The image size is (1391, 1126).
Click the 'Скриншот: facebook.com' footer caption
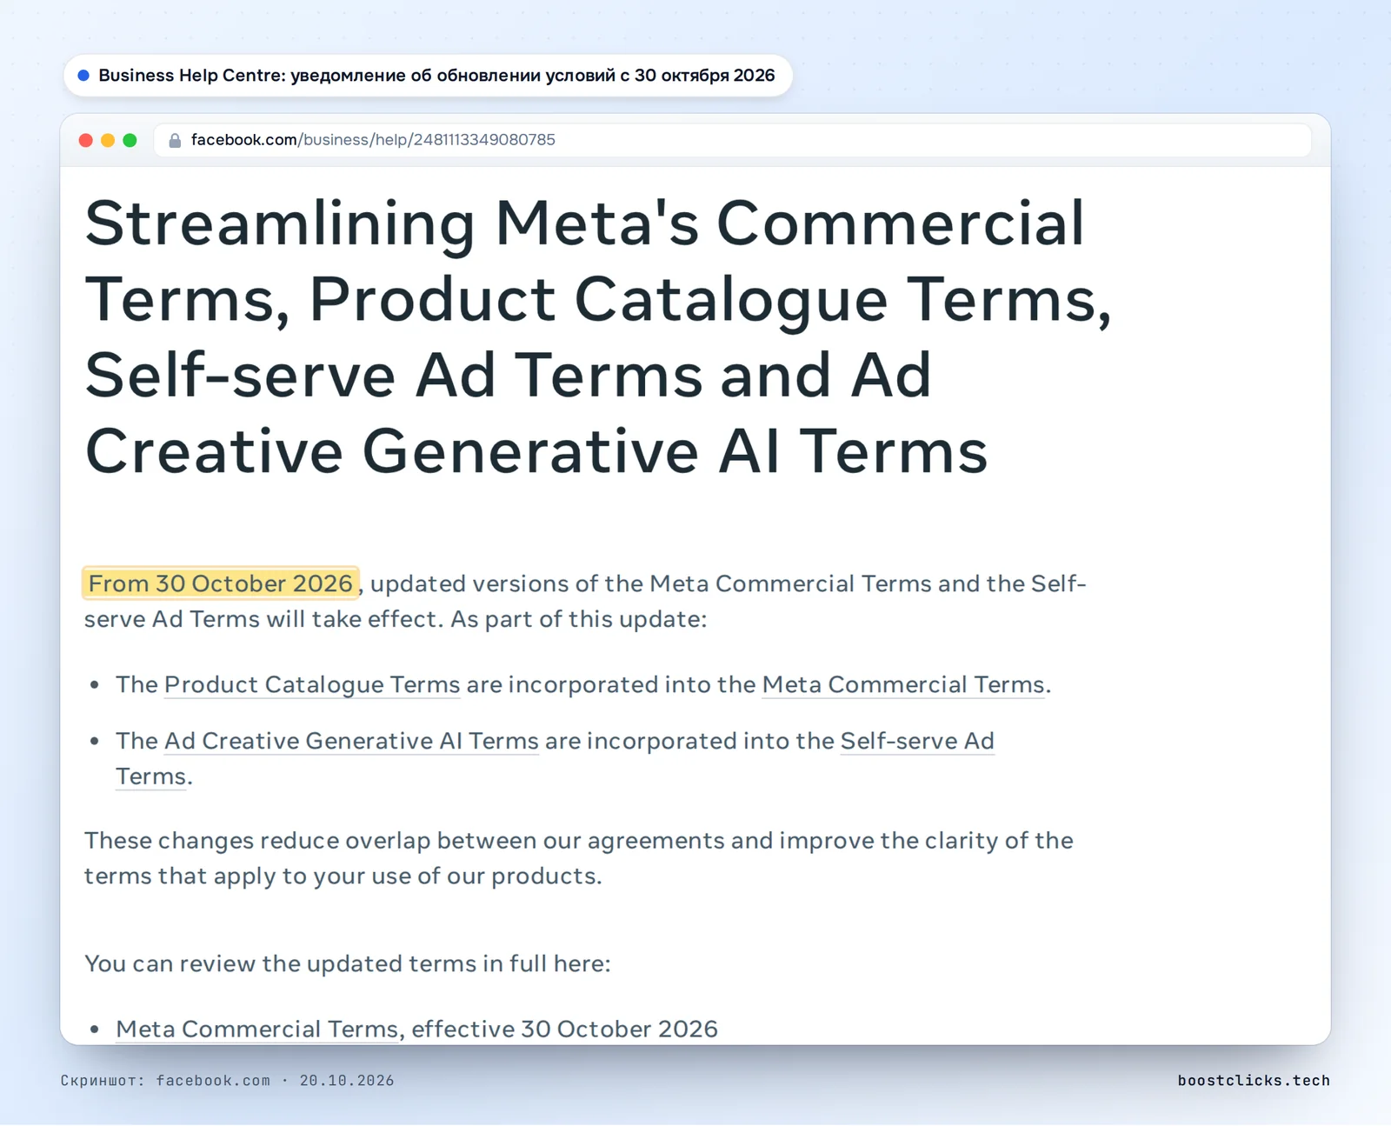click(227, 1081)
